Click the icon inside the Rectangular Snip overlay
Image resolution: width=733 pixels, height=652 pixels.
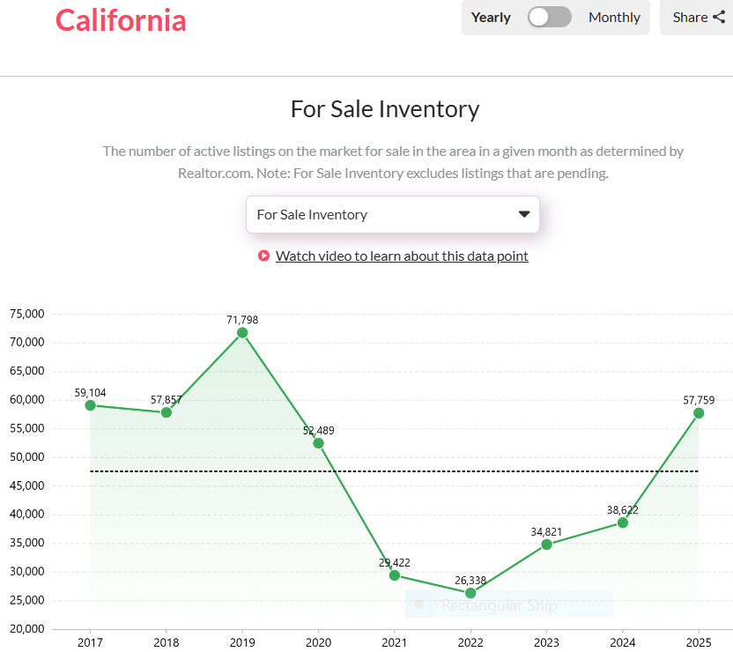click(x=418, y=605)
